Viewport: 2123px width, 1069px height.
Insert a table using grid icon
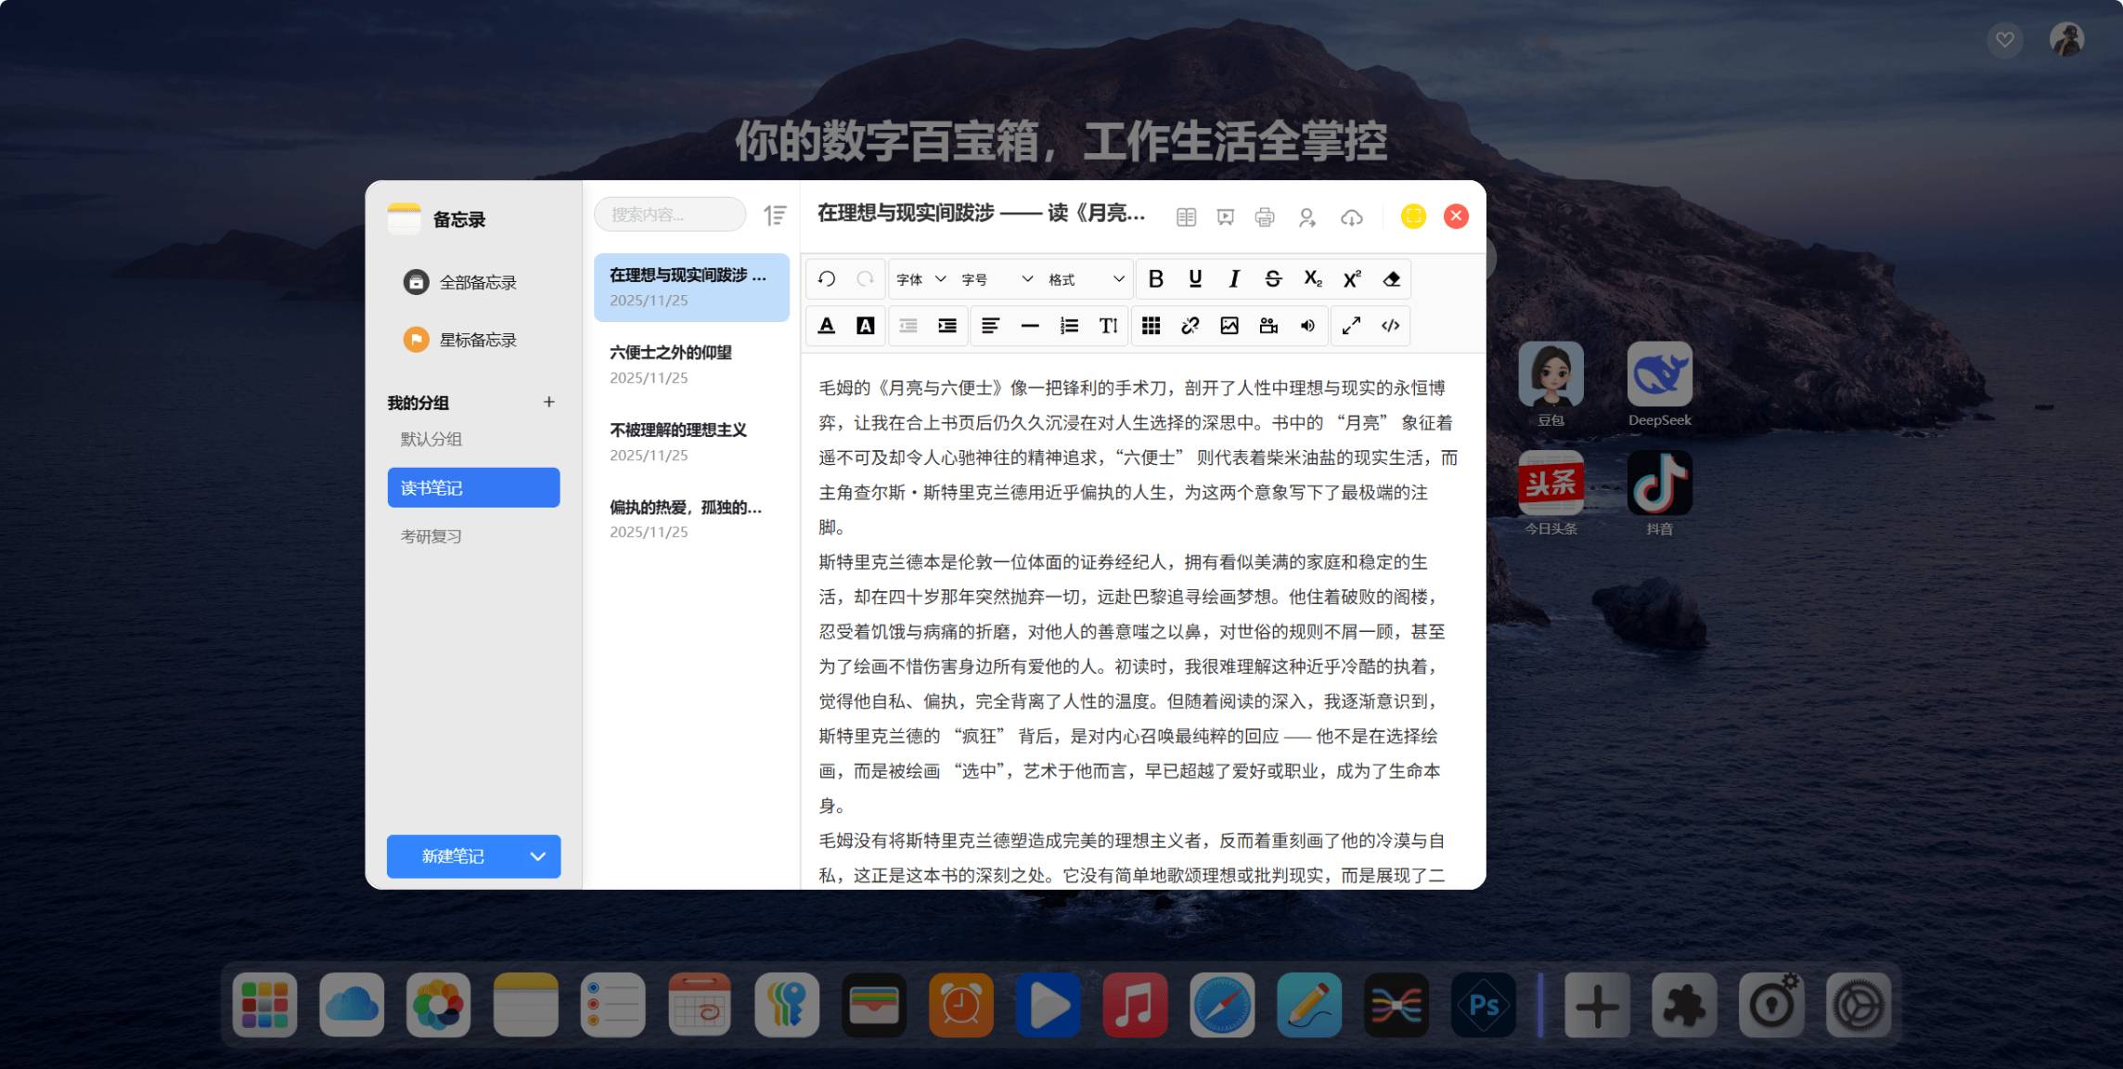1151,326
